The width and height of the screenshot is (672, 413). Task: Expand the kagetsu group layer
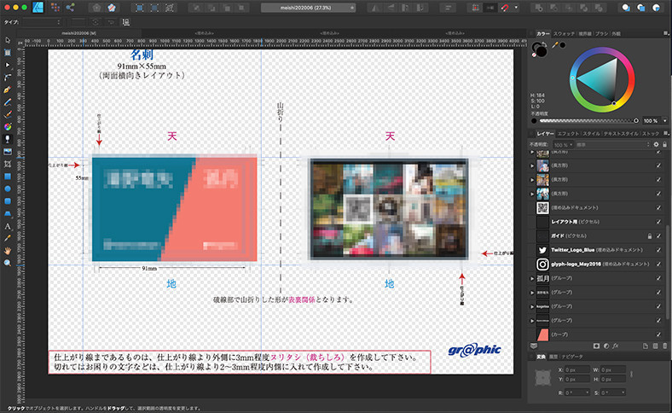coord(532,306)
